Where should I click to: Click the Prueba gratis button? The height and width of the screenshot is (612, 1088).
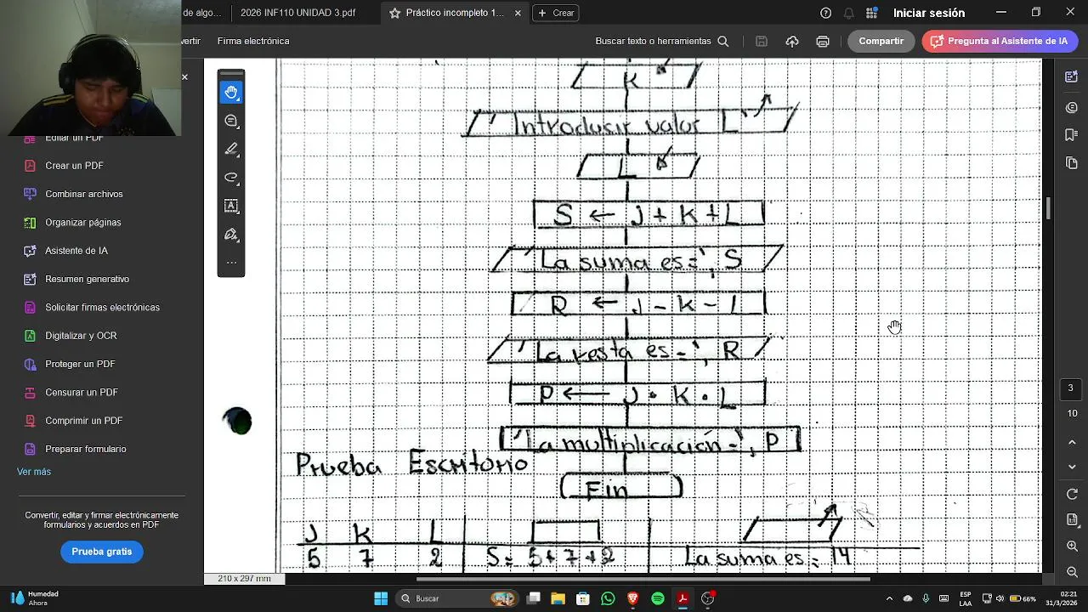pos(102,552)
